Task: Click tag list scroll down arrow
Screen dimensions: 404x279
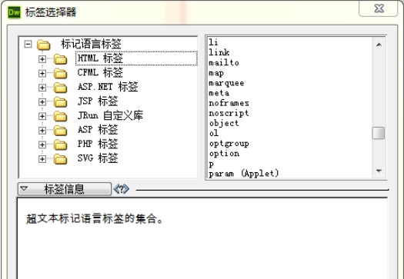Action: tap(379, 171)
